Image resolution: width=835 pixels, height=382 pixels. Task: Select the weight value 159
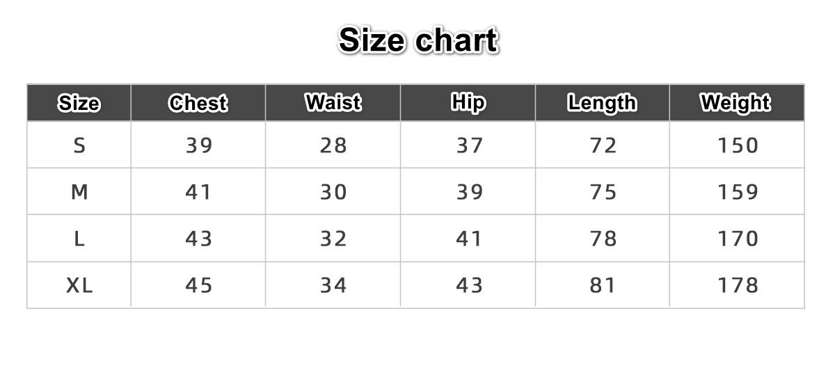tap(738, 192)
